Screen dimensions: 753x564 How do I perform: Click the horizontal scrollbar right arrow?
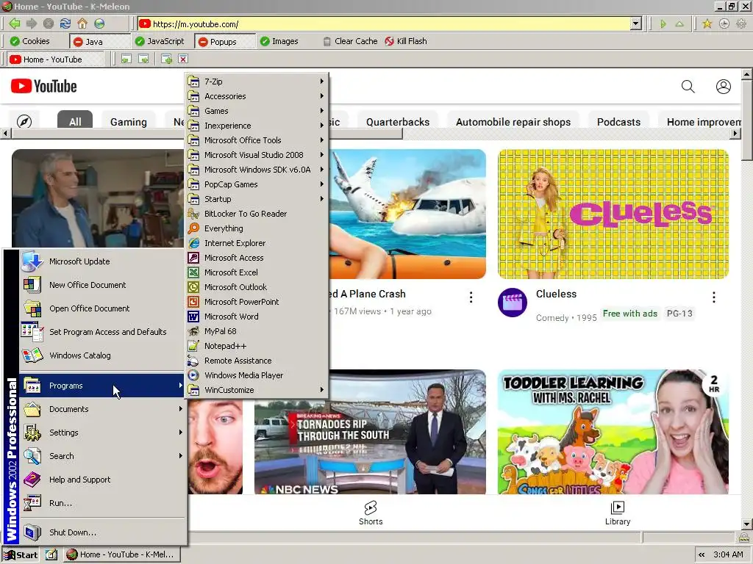click(x=735, y=134)
